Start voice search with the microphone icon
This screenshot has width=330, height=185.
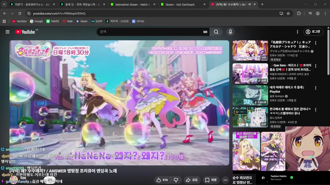tap(230, 32)
